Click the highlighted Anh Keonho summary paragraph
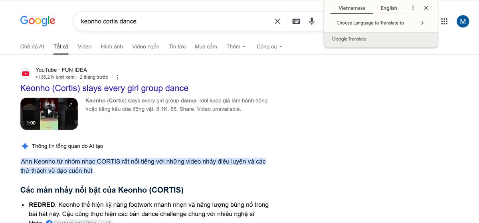479x223 pixels. coord(143,166)
